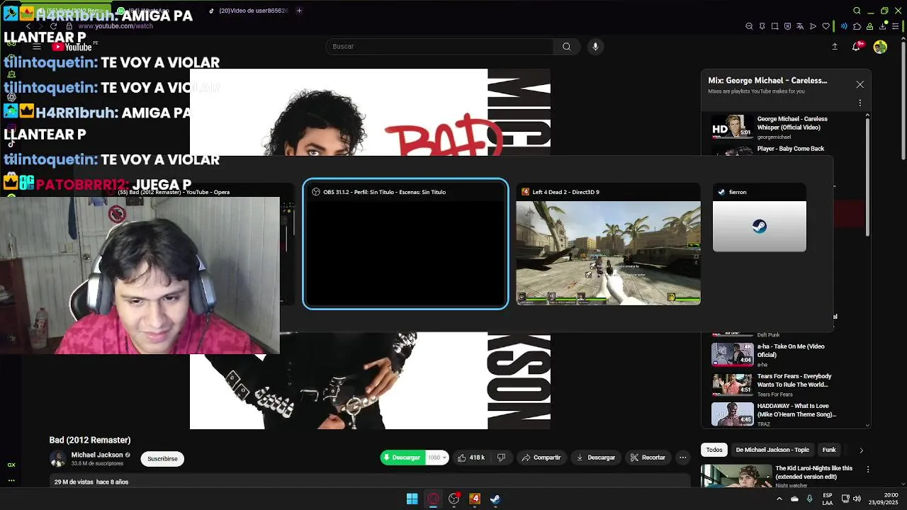Click the grey Descargar download button
Viewport: 907px width, 510px height.
click(x=595, y=458)
